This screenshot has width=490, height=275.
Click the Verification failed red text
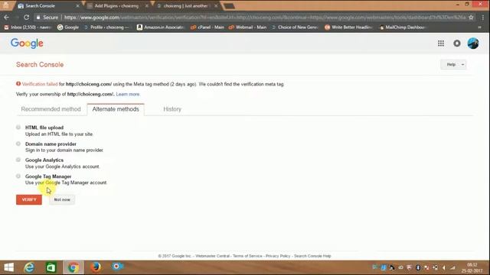tap(40, 84)
